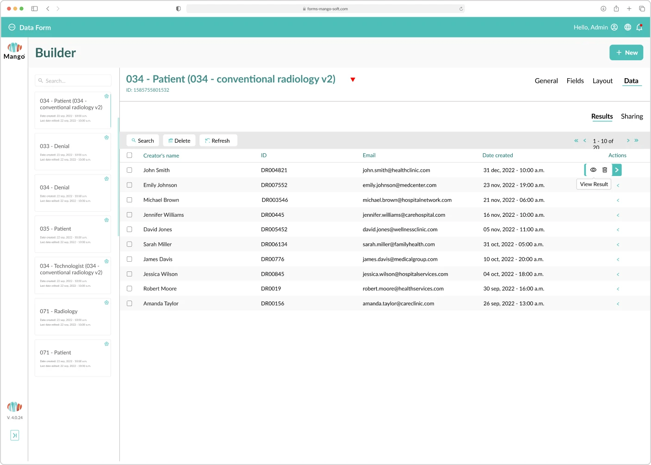The height and width of the screenshot is (465, 651).
Task: Check the Jennifer Williams row checkbox
Action: pyautogui.click(x=130, y=214)
